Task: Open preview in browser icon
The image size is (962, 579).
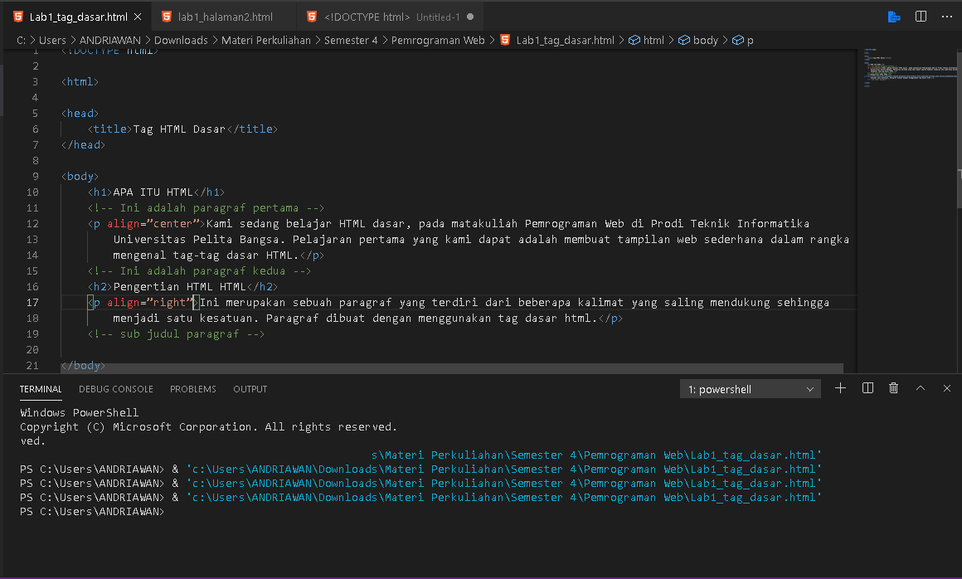Action: pos(894,17)
